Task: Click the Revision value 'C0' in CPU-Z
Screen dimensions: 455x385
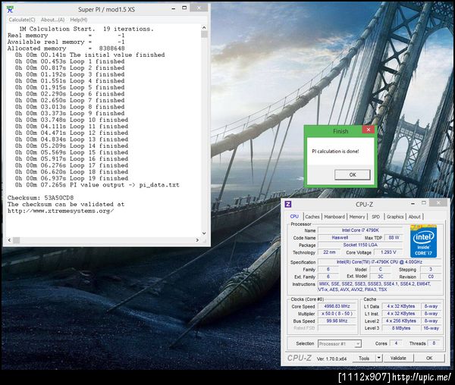Action: (431, 277)
